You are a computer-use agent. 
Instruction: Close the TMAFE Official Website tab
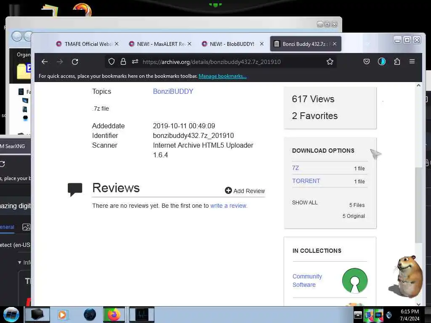coord(117,44)
